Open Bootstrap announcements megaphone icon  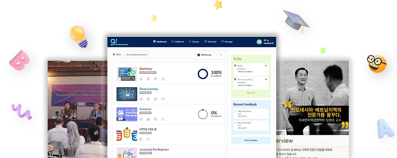(x=141, y=79)
